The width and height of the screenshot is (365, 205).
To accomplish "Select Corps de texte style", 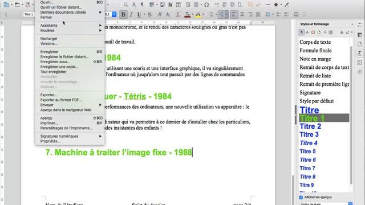I will pos(315,42).
